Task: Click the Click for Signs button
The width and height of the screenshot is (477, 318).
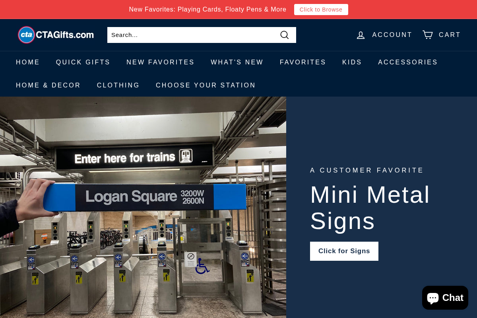Action: [344, 251]
